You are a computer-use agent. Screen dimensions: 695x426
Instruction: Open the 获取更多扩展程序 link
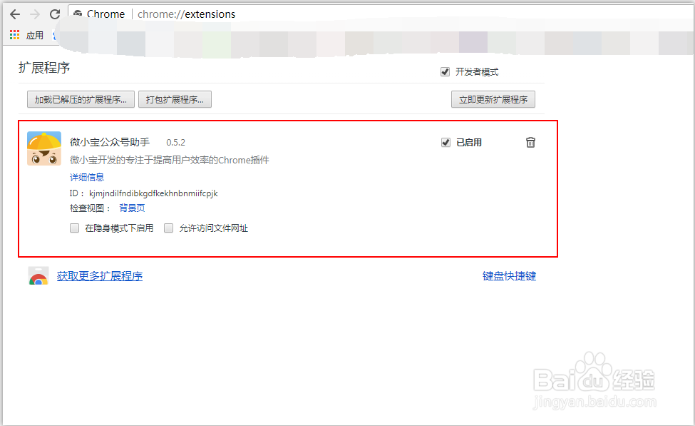point(100,276)
